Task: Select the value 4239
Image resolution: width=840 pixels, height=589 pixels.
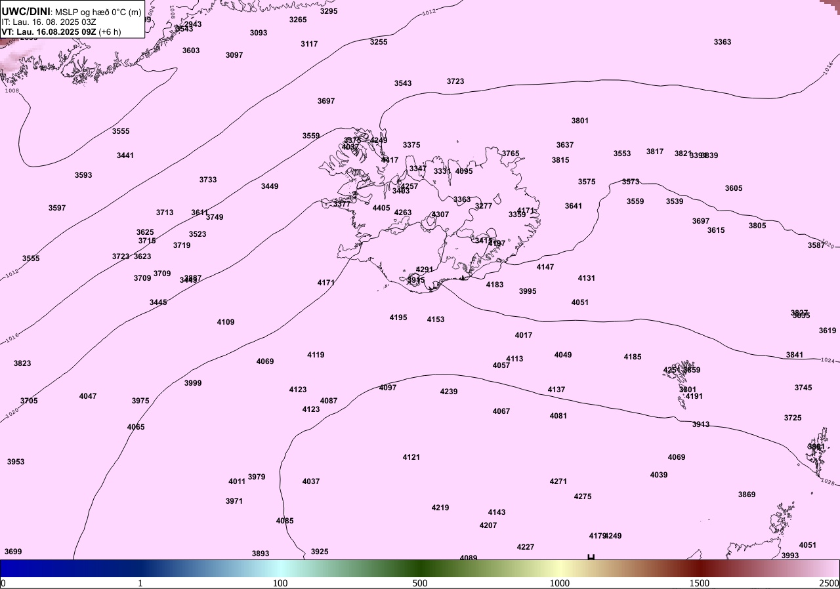Action: point(449,392)
